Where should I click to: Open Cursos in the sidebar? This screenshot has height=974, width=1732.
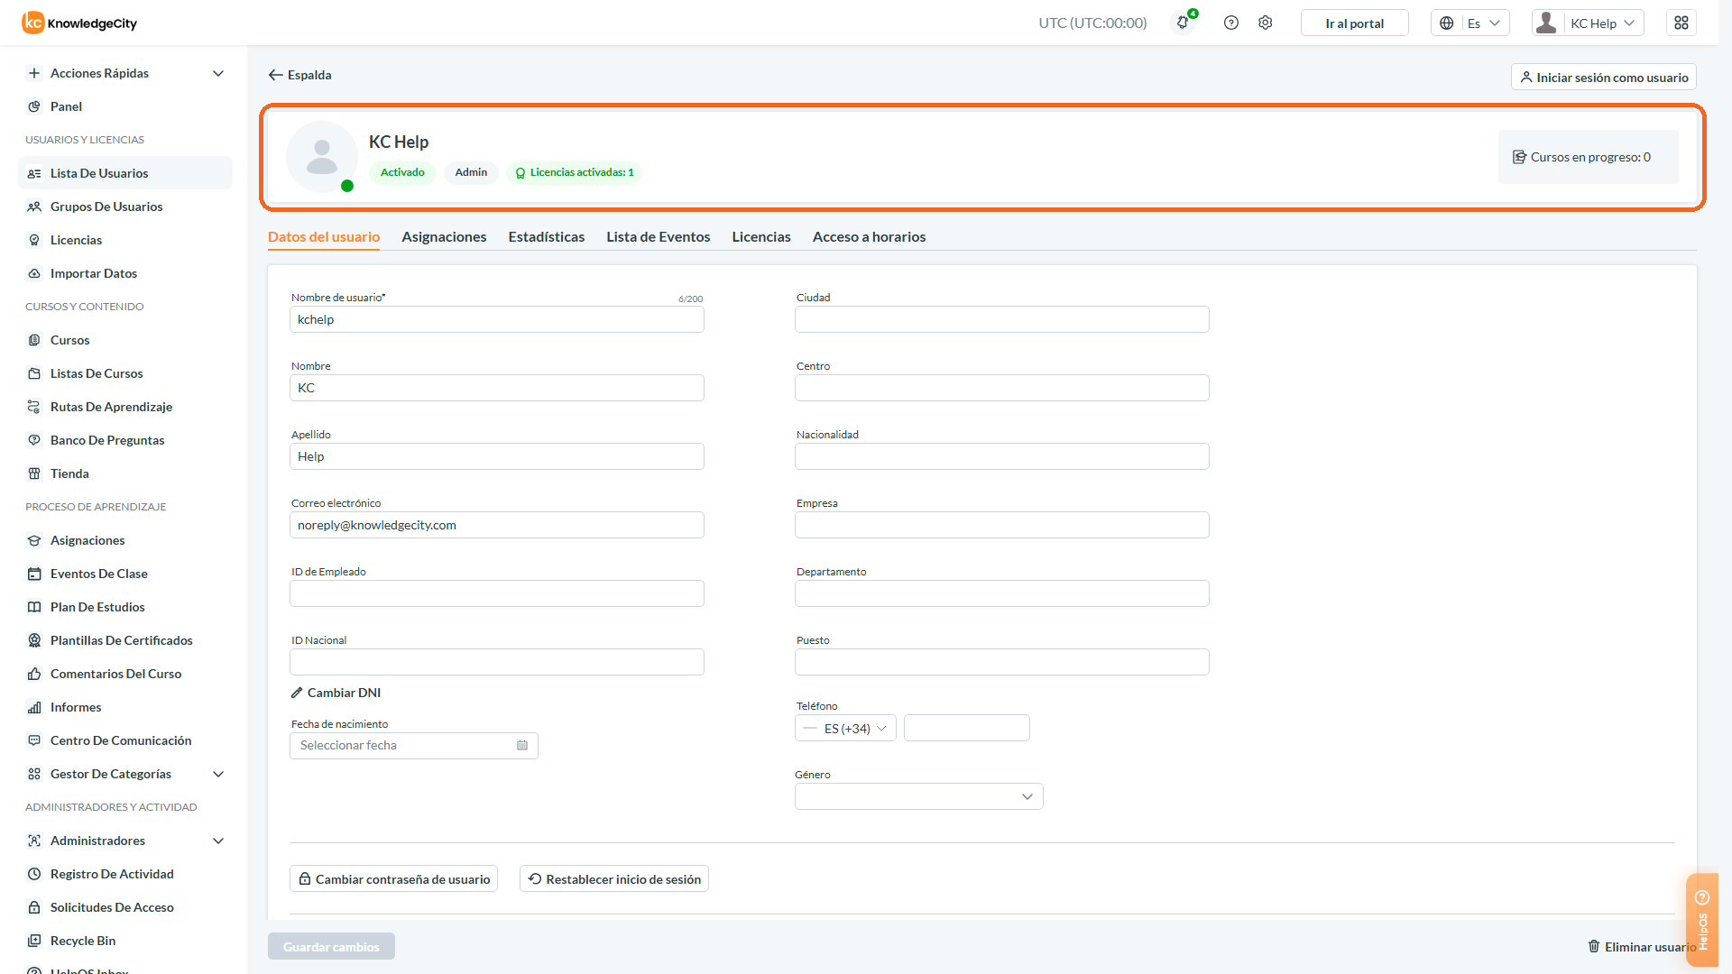(x=125, y=340)
